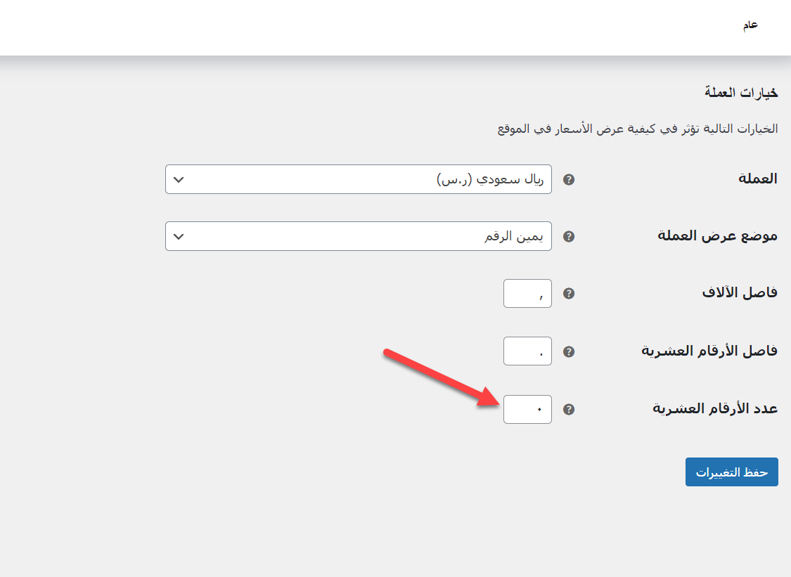Switch to the عام tab
The image size is (791, 577).
tap(751, 25)
